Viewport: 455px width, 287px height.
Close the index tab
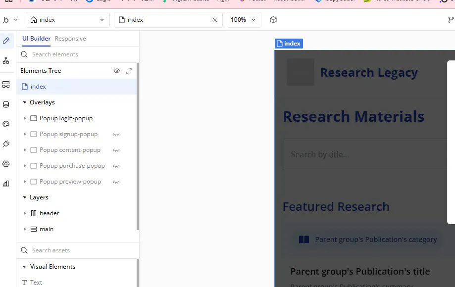pos(215,20)
